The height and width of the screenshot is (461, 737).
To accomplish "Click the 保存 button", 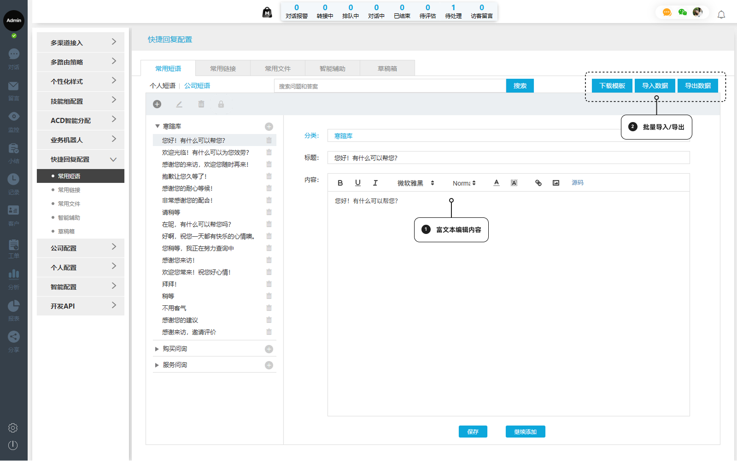I will 473,432.
